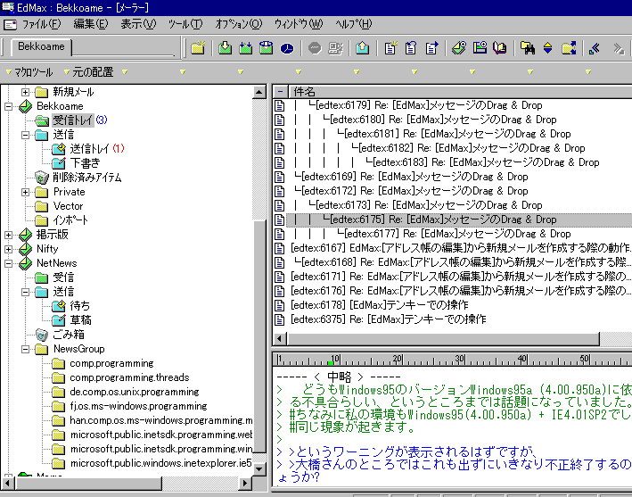Click the toolbar icon left of address book

coord(480,48)
